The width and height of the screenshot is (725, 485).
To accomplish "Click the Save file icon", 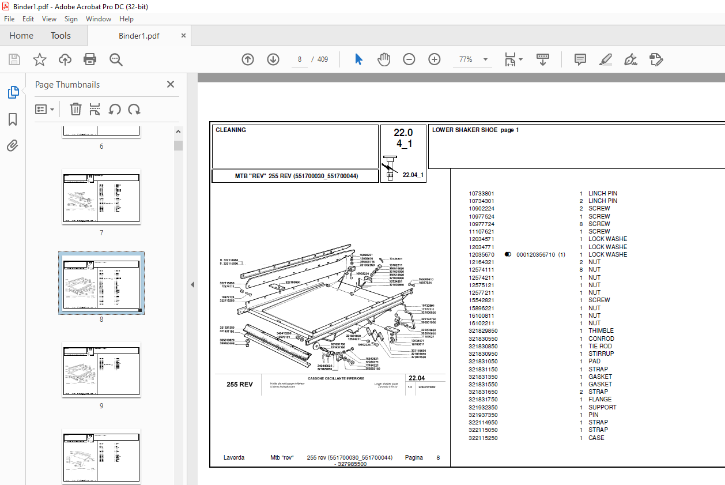I will point(14,59).
